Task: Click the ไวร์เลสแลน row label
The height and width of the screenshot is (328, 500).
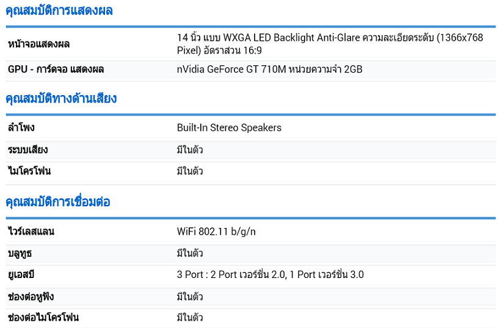Action: point(31,232)
